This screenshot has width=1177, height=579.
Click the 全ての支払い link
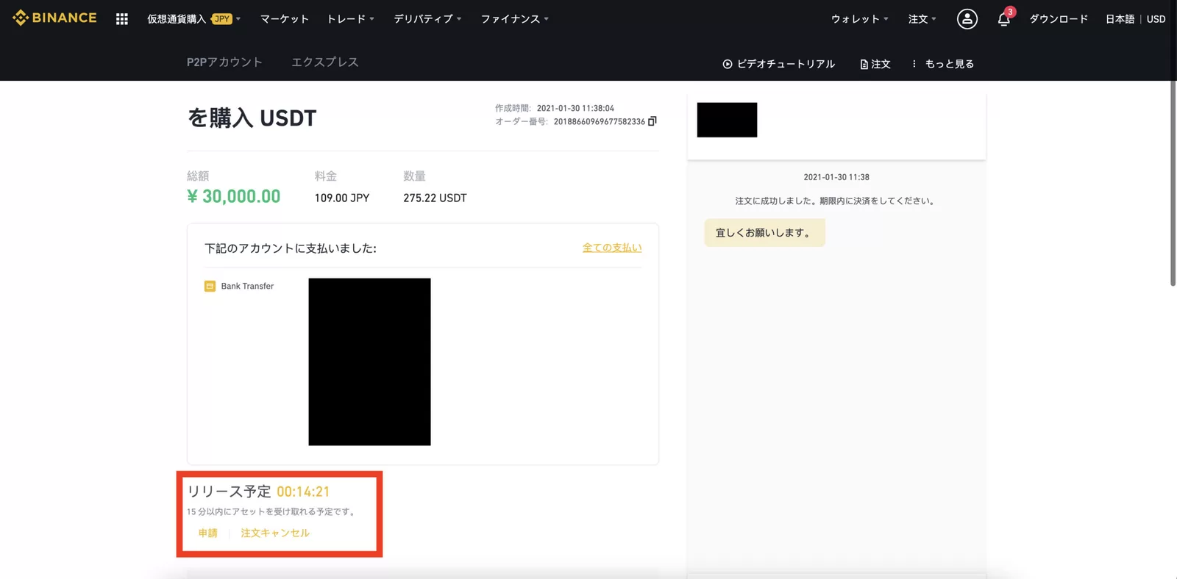pos(612,248)
